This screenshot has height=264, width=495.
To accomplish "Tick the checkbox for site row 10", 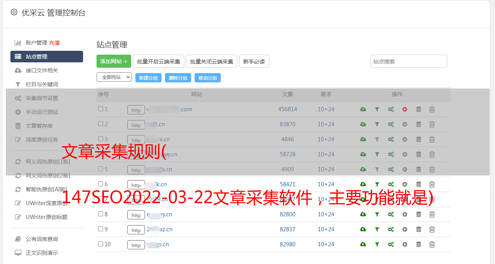I will pos(100,244).
